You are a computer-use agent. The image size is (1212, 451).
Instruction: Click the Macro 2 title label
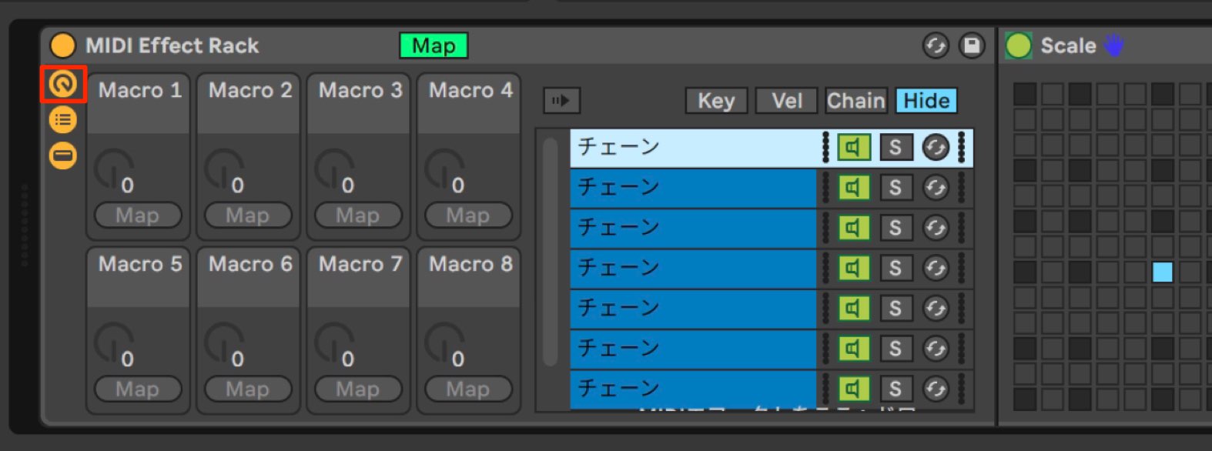click(x=250, y=90)
